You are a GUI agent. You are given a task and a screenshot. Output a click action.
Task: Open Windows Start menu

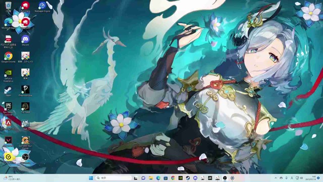pos(91,178)
